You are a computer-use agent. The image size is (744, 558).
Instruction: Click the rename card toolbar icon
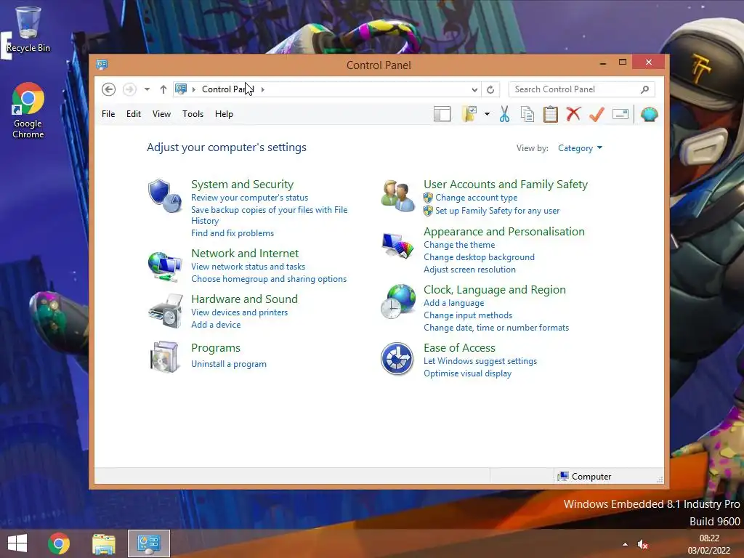(x=620, y=114)
